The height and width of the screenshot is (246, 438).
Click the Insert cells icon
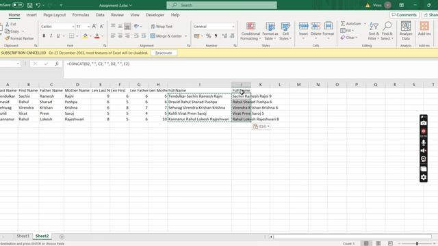pyautogui.click(x=303, y=26)
